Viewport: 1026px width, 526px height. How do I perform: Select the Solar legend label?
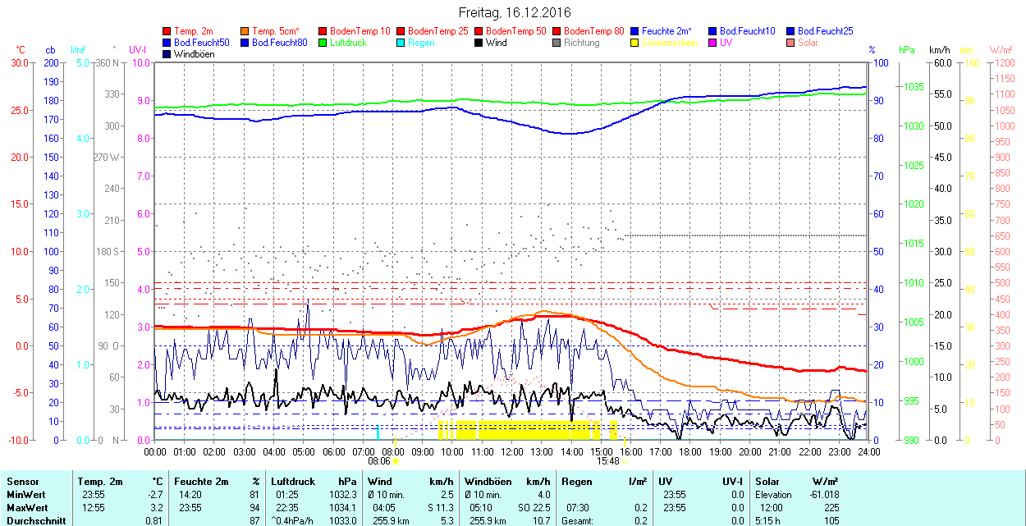tap(808, 43)
